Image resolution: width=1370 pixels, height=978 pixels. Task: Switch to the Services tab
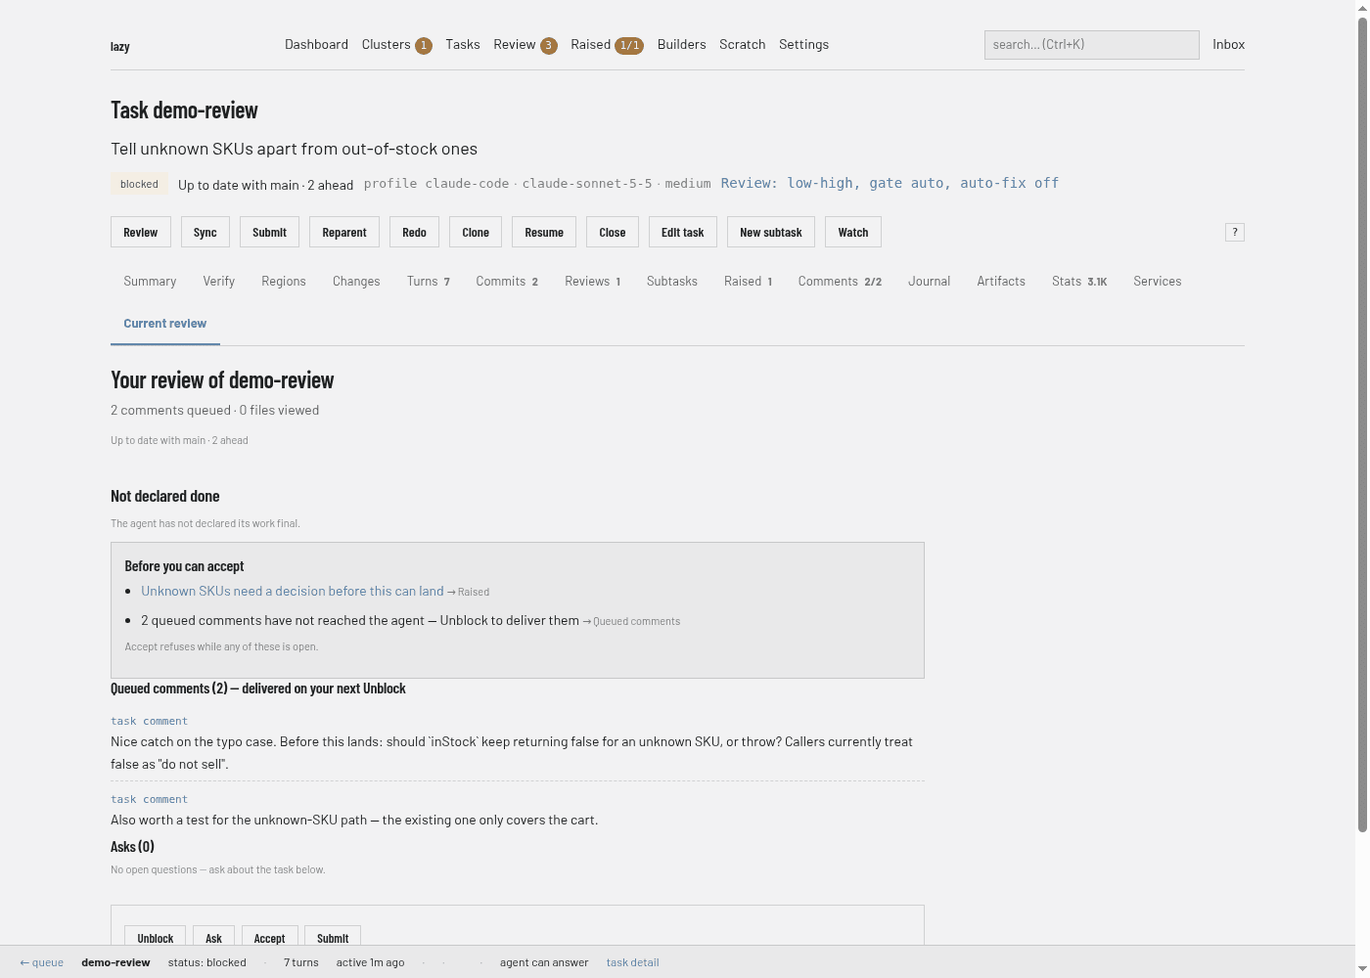tap(1158, 281)
